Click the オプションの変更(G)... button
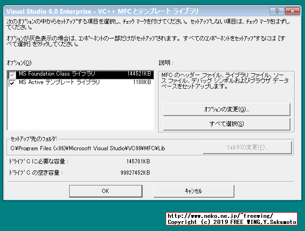The width and height of the screenshot is (305, 231). click(226, 109)
